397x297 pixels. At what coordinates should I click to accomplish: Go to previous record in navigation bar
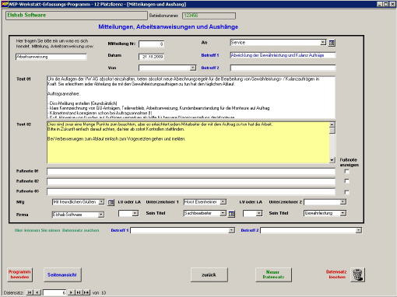click(x=37, y=292)
